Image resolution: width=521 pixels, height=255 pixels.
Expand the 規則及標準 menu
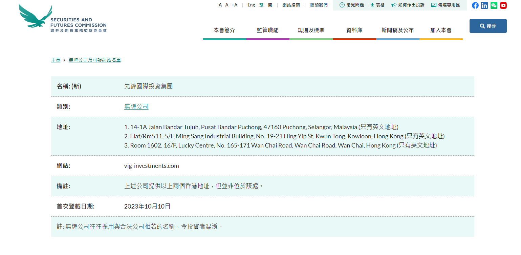pyautogui.click(x=311, y=30)
